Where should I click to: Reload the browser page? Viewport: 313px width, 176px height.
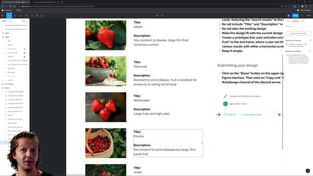tap(10, 6)
